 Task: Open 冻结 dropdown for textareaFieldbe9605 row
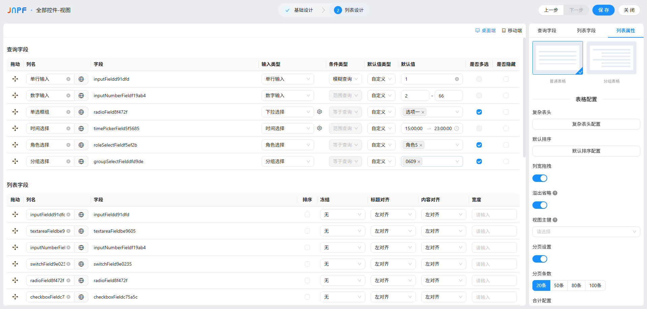pos(342,231)
